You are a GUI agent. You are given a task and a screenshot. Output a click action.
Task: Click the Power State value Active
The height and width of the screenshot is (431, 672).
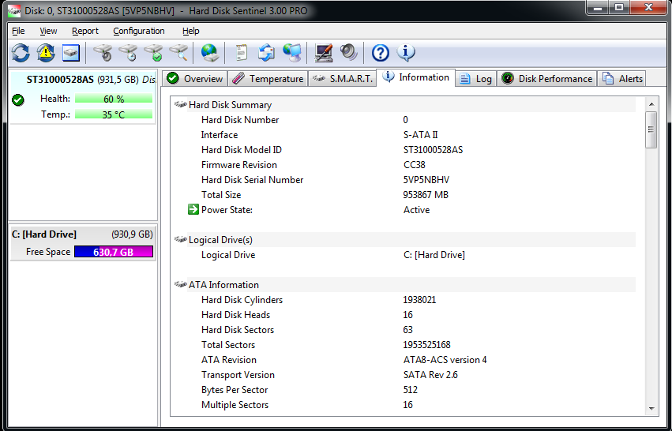click(417, 209)
